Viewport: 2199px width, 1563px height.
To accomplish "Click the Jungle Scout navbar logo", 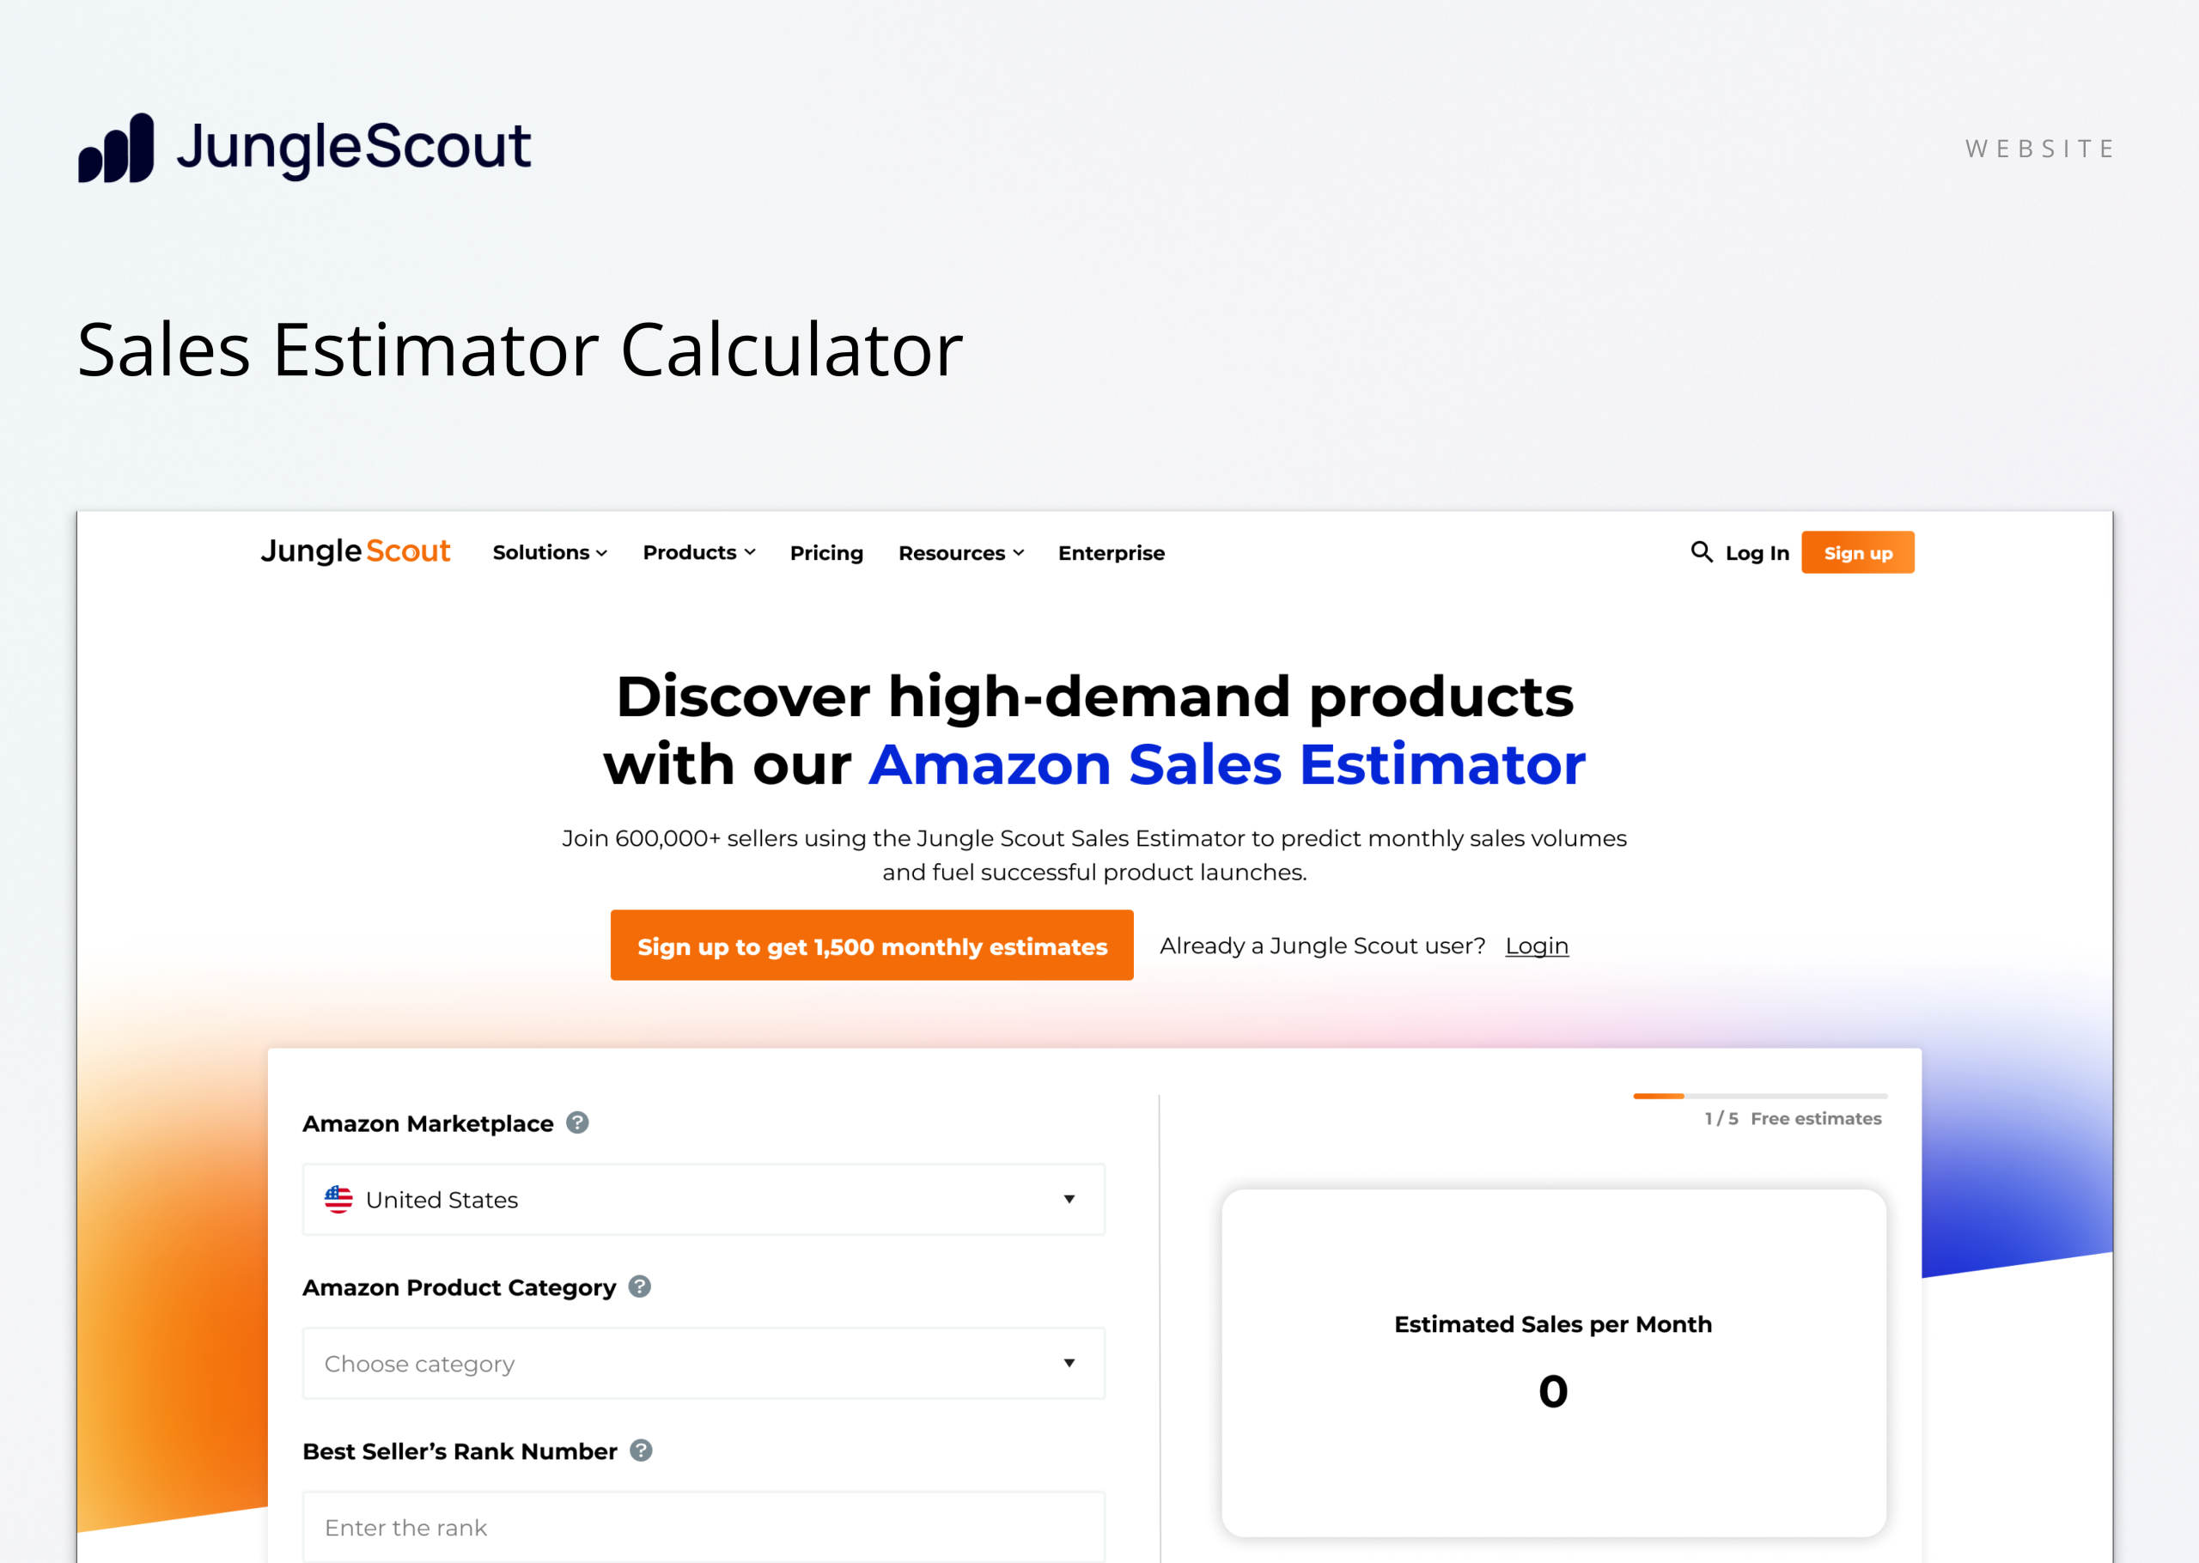I will click(x=355, y=551).
